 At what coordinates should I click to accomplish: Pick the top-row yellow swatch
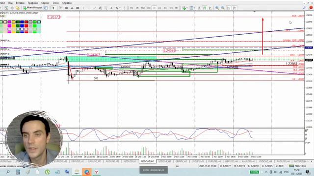(14, 22)
